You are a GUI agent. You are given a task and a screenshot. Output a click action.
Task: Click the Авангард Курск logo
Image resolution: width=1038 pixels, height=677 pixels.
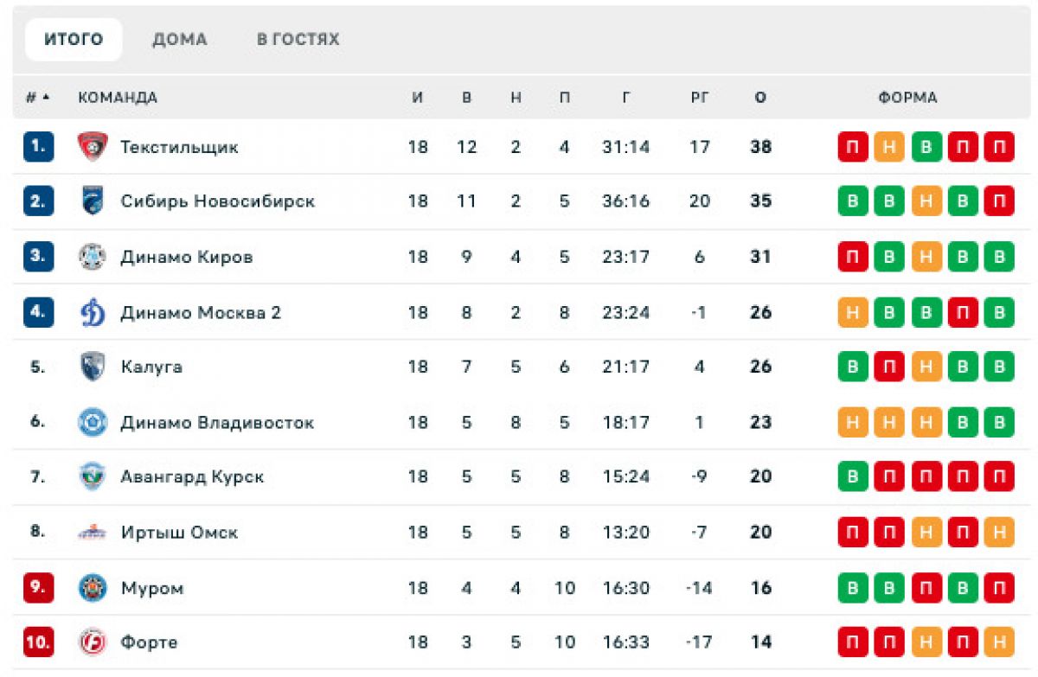click(x=93, y=476)
